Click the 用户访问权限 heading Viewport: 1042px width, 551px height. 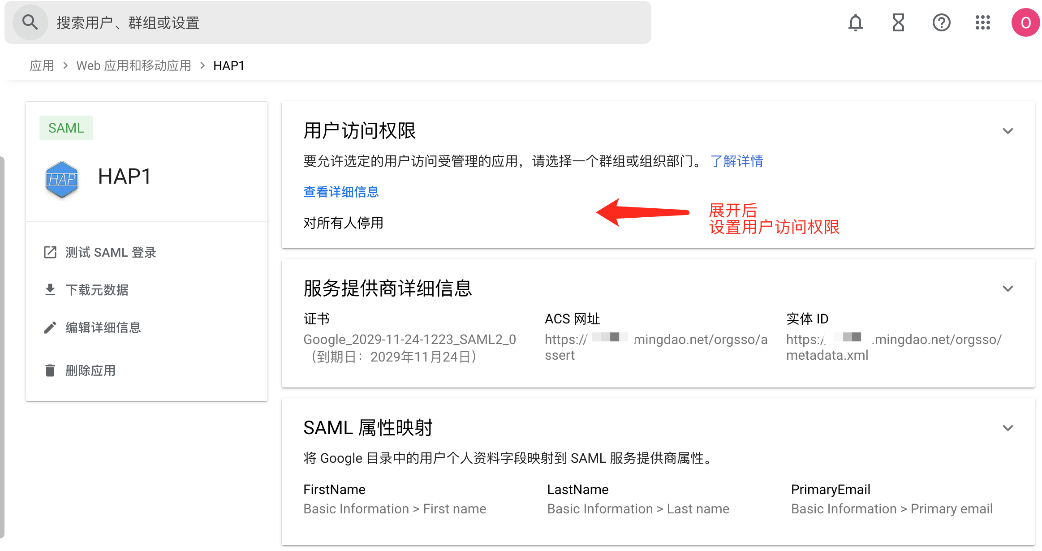[x=360, y=131]
